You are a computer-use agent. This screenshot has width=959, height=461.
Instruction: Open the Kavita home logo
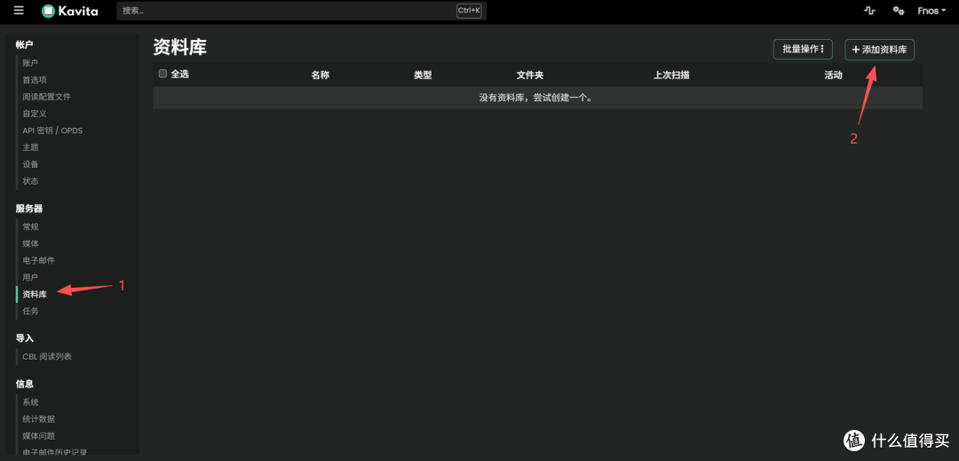(70, 11)
